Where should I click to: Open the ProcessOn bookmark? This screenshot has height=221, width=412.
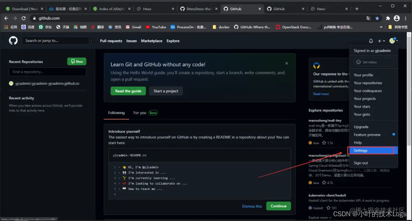pyautogui.click(x=188, y=27)
